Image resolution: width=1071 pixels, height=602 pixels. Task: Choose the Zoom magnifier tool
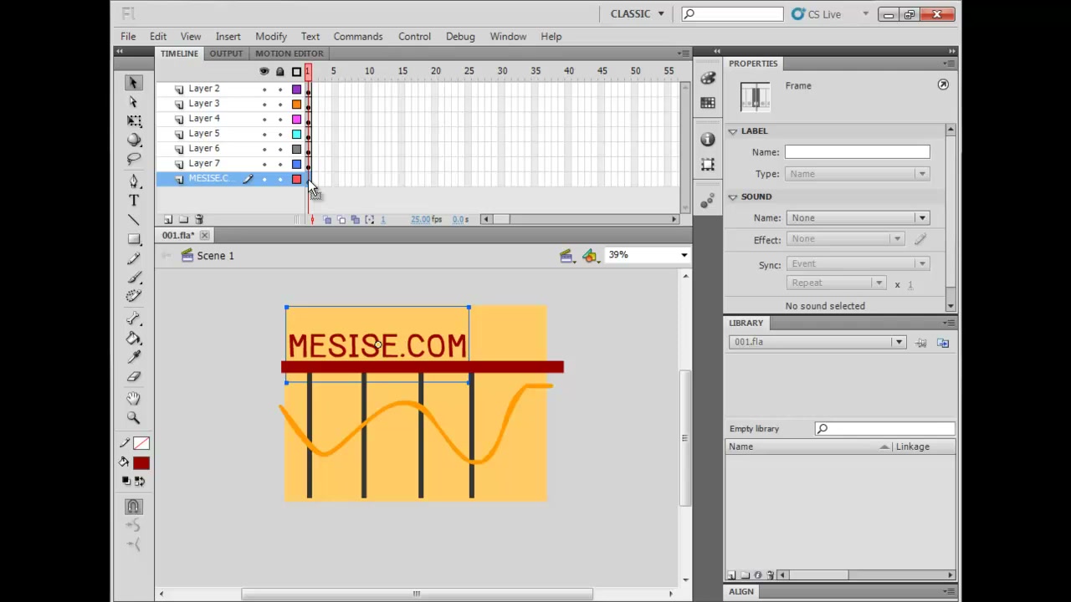coord(134,418)
